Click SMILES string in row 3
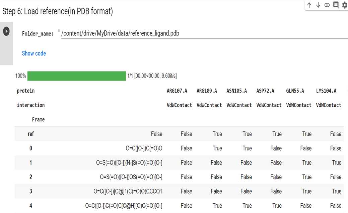 tap(128, 191)
